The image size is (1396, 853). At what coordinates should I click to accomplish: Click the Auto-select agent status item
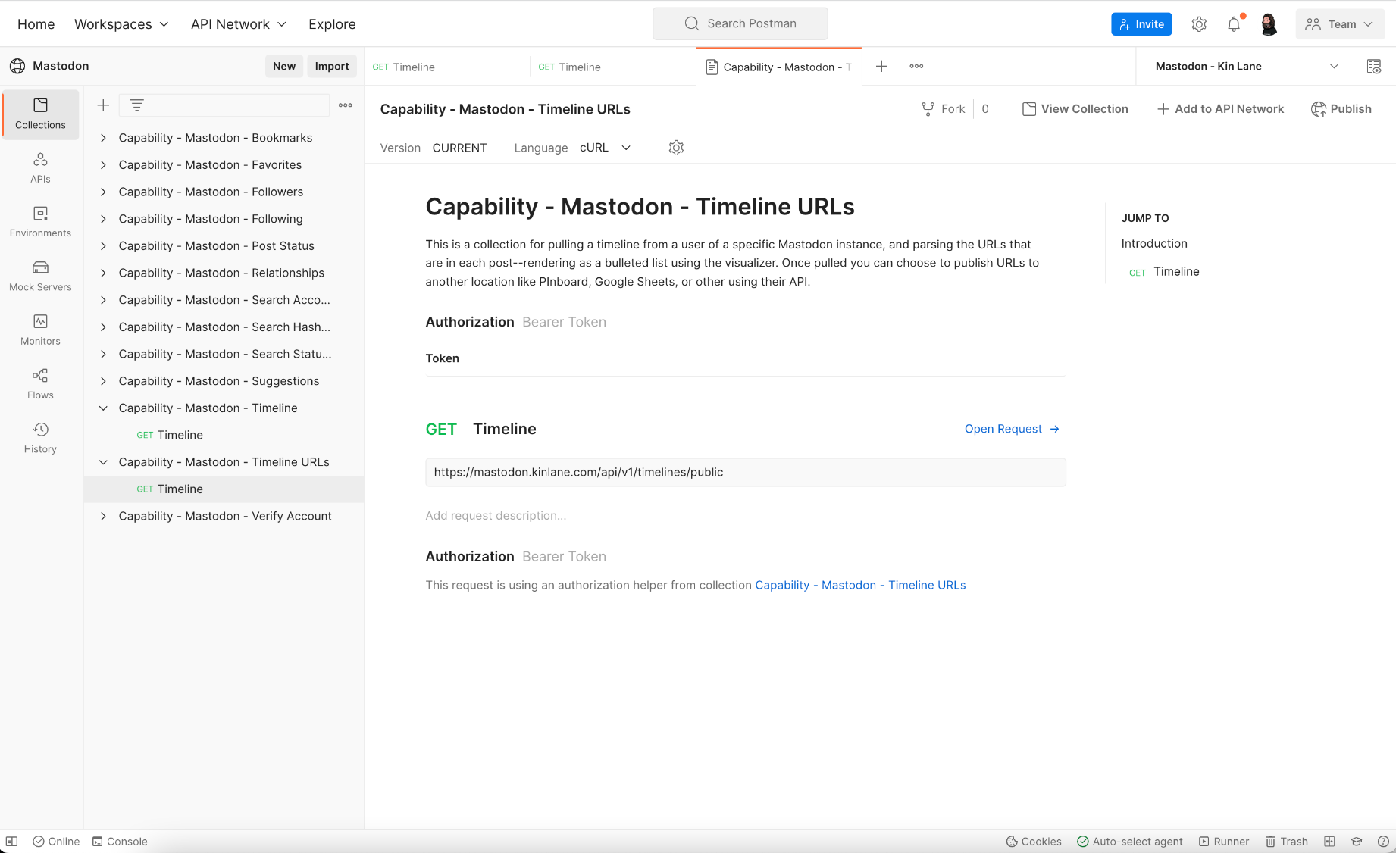(x=1130, y=842)
